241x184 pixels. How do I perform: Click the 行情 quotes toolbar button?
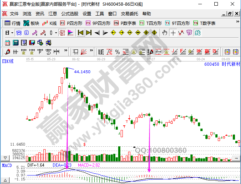point(13,23)
